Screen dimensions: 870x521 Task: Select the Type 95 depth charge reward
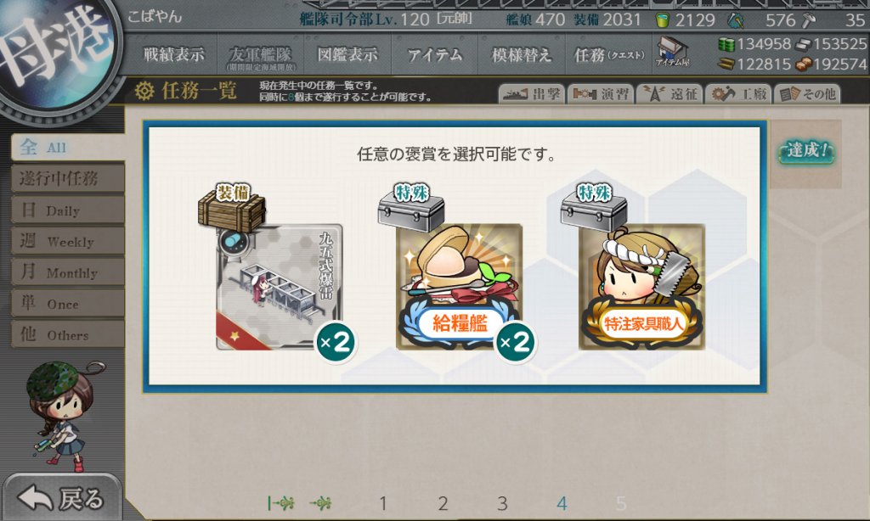click(x=279, y=287)
